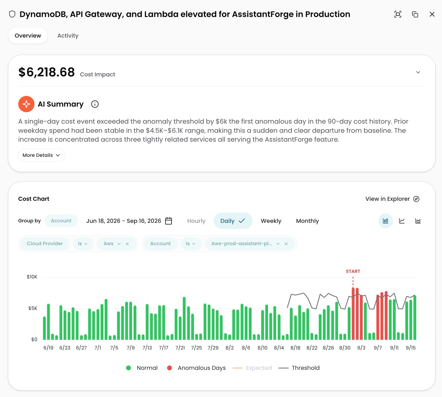The width and height of the screenshot is (442, 397).
Task: Open the Aws-prod-assistant-pl... account dropdown
Action: pyautogui.click(x=245, y=244)
